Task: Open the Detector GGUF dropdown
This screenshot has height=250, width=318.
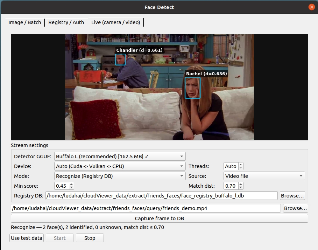Action: (x=120, y=157)
